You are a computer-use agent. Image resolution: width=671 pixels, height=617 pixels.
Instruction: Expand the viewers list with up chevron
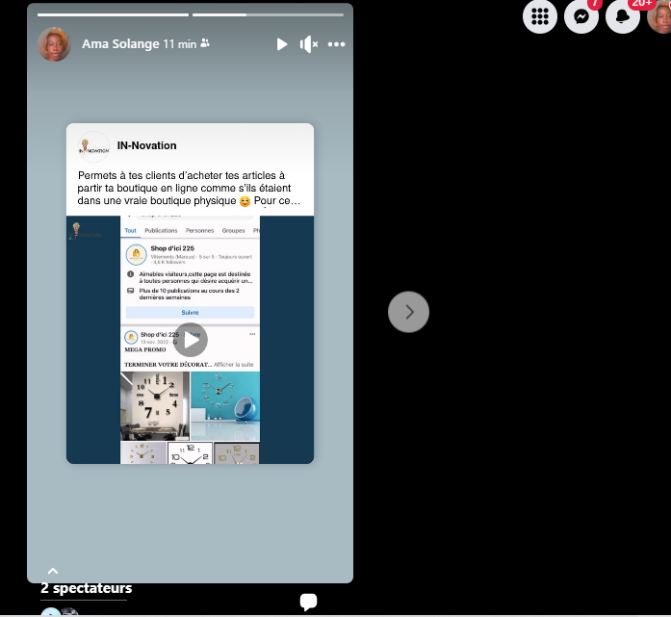(53, 571)
